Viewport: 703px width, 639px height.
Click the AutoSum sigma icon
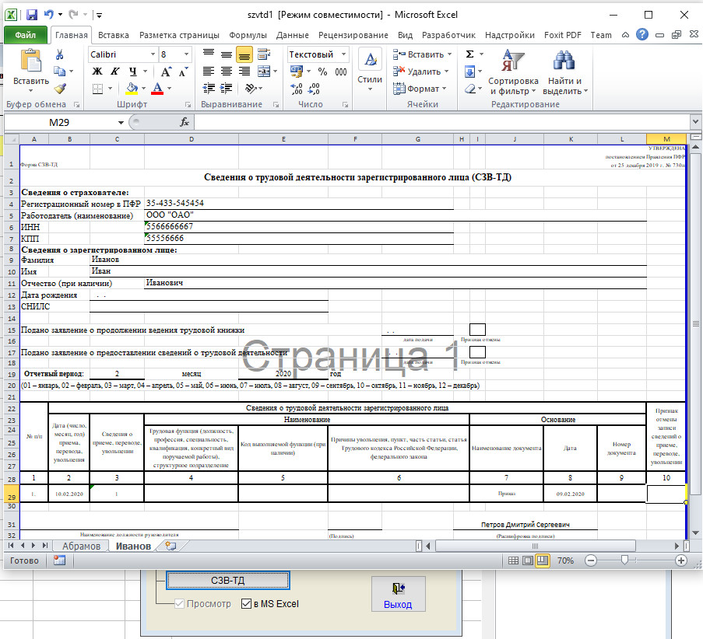469,54
